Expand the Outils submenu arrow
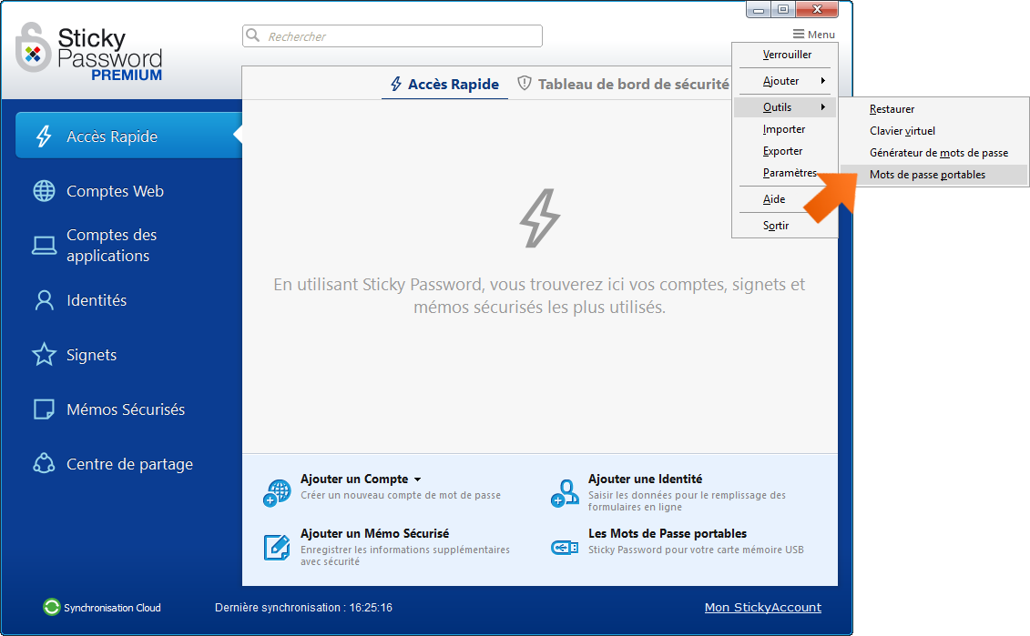 [x=822, y=107]
